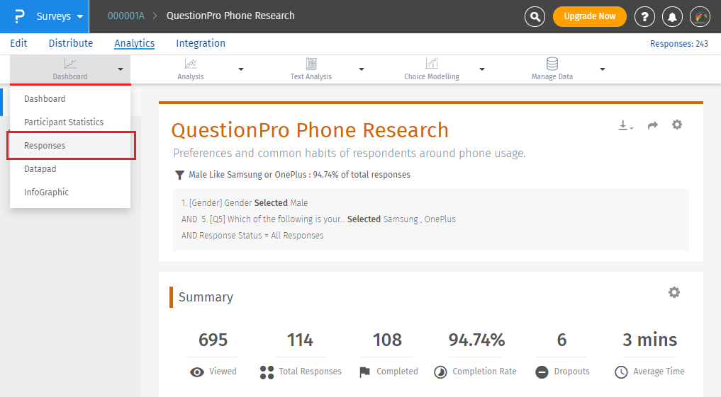This screenshot has width=721, height=397.
Task: Click the filter funnel icon
Action: pyautogui.click(x=180, y=175)
